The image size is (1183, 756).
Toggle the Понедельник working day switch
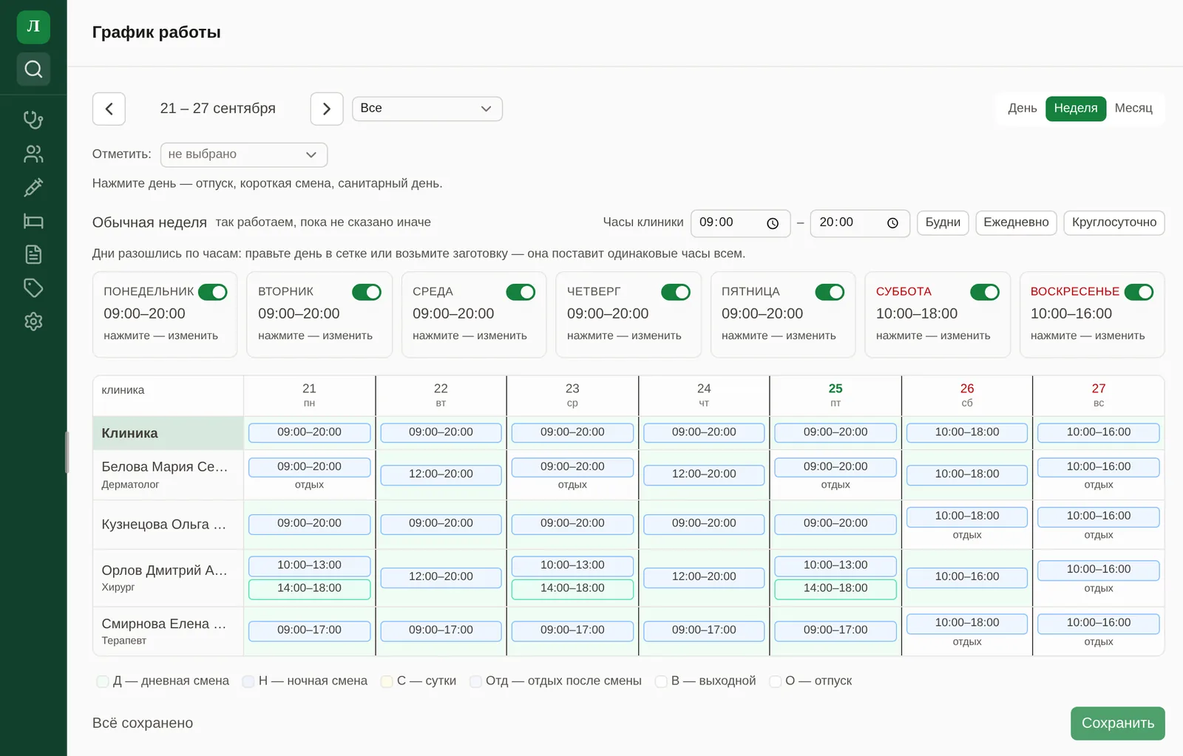213,292
